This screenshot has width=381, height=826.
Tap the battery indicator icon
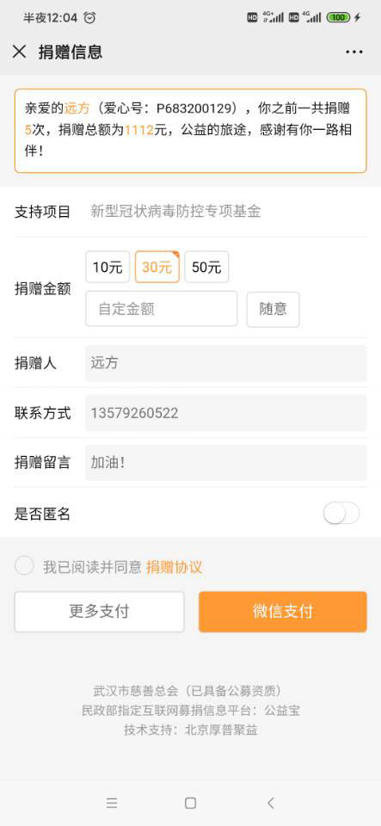pyautogui.click(x=338, y=17)
